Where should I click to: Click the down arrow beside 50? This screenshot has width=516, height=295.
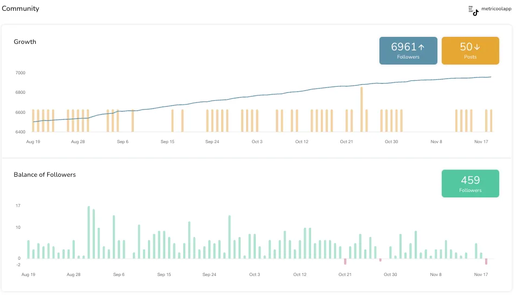(x=478, y=47)
